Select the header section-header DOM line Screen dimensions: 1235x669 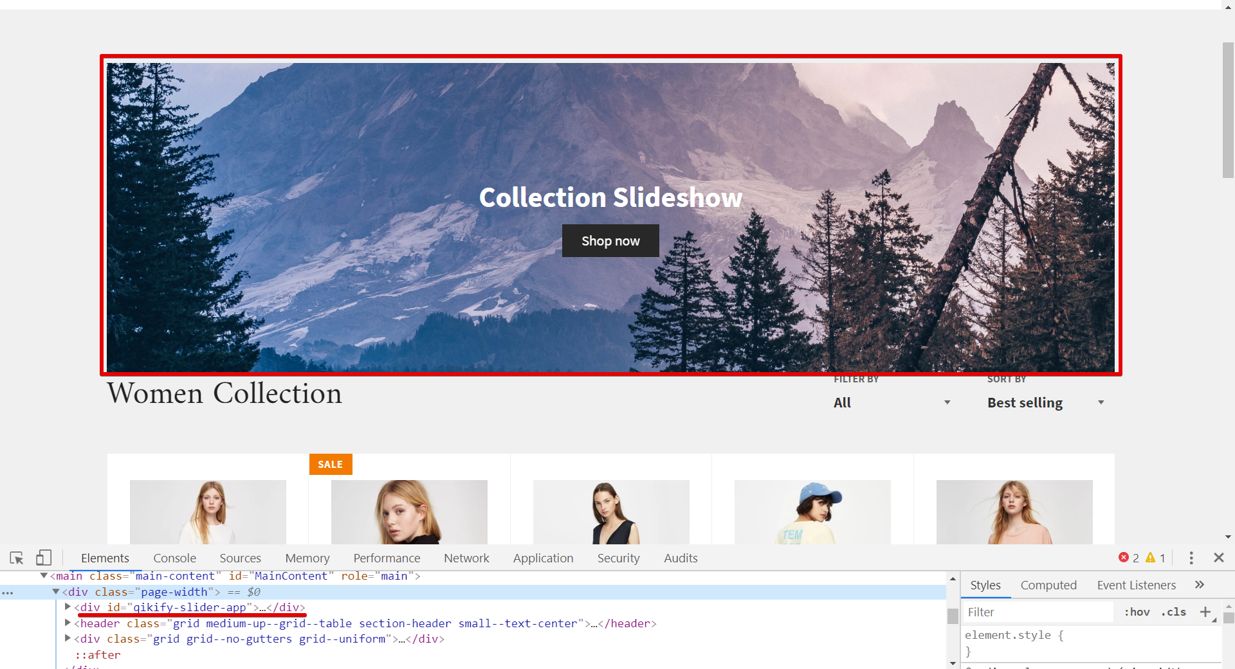click(x=365, y=623)
